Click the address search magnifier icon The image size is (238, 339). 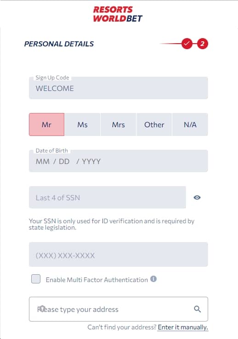tap(198, 309)
